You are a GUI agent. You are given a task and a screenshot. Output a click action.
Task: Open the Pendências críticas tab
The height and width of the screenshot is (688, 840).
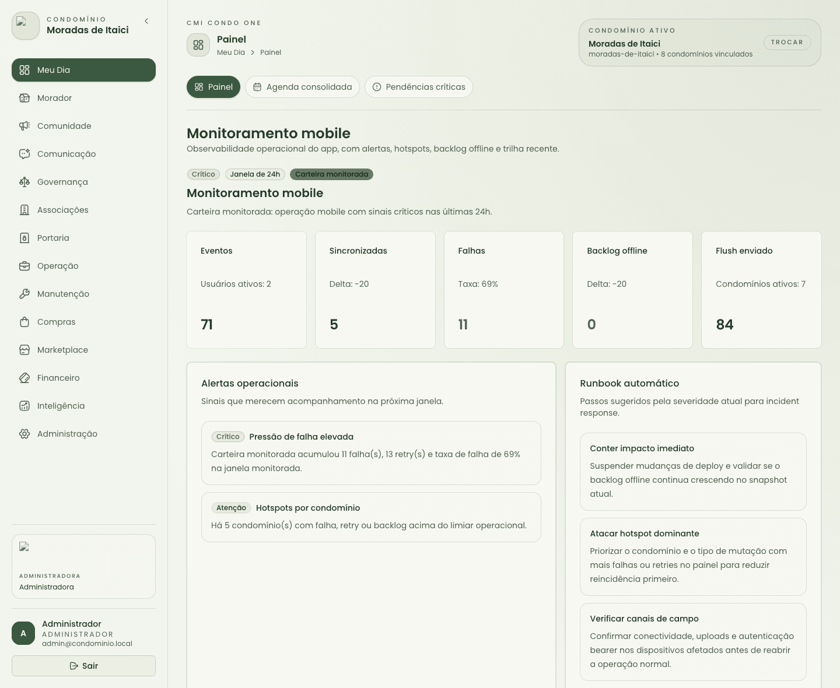tap(419, 87)
